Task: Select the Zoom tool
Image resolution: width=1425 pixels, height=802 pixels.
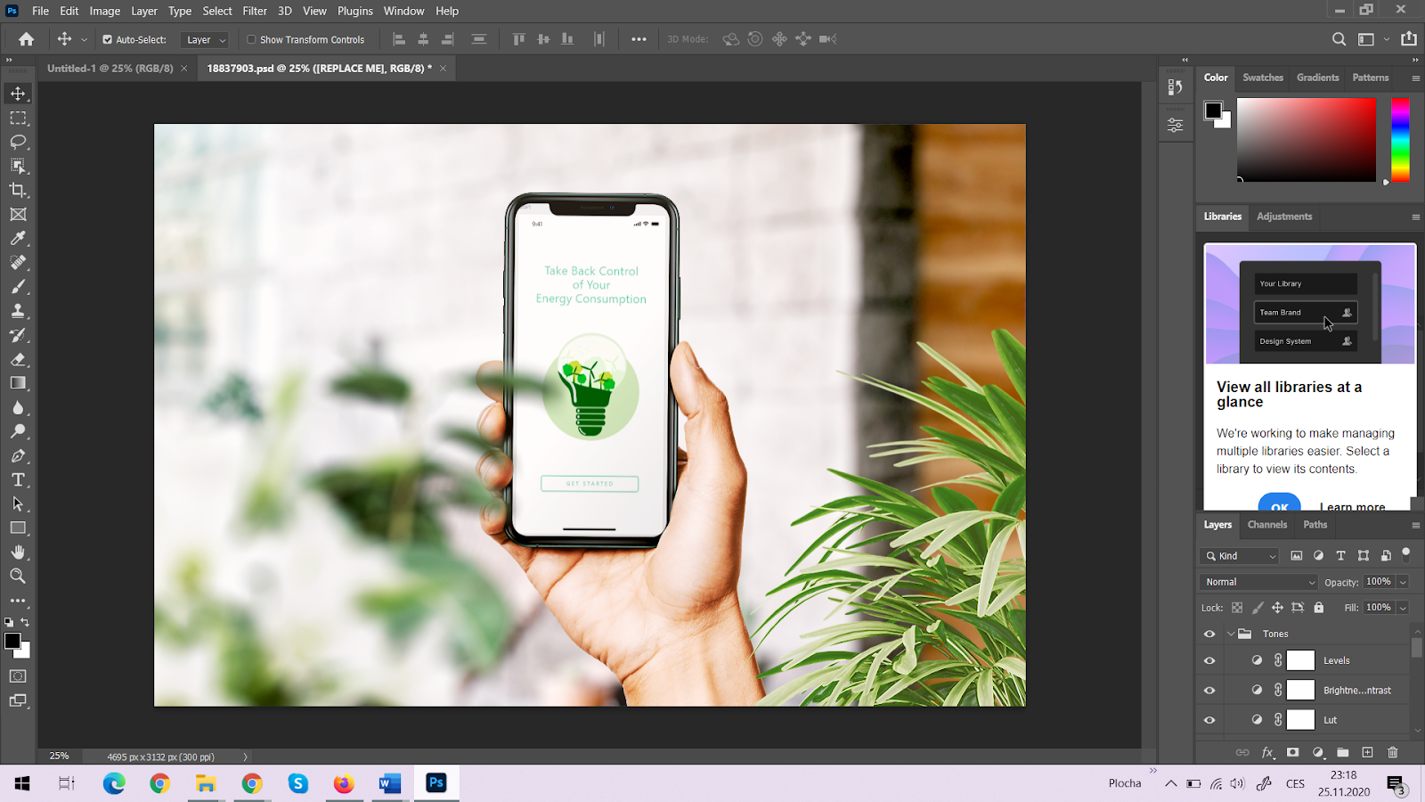Action: (x=18, y=576)
